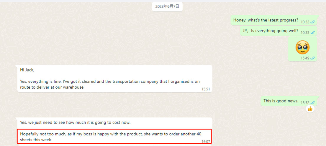
Task: Click the message about transportation company delivering to warehouse
Action: [x=110, y=84]
